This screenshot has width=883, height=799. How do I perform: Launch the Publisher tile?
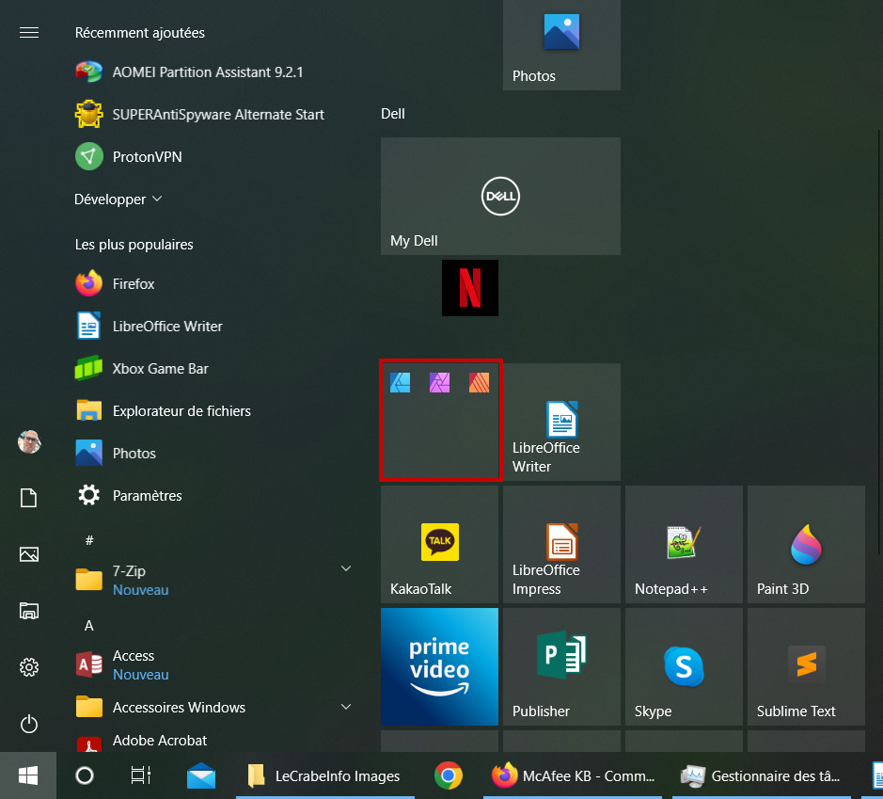(x=561, y=666)
